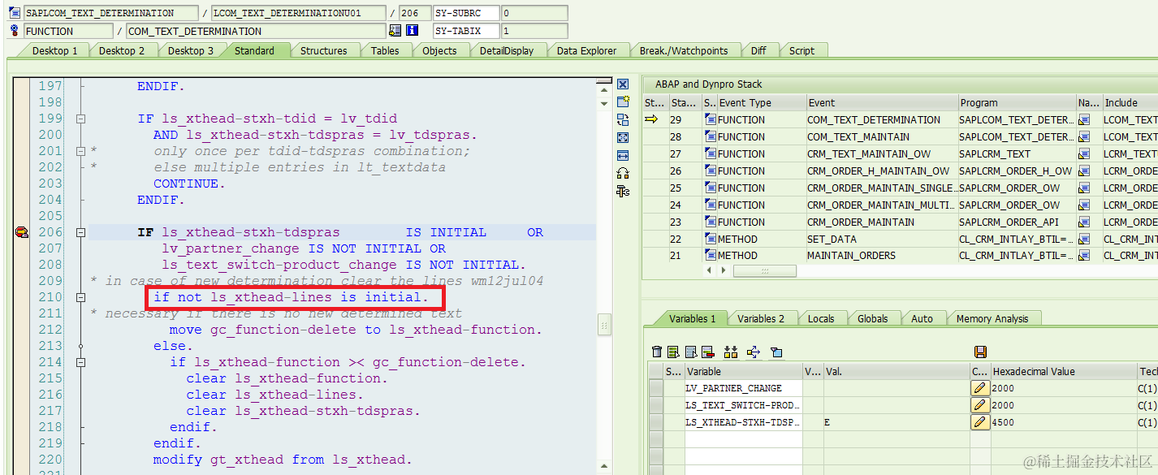Click the third list icon in the variables toolbar
1158x475 pixels.
690,352
